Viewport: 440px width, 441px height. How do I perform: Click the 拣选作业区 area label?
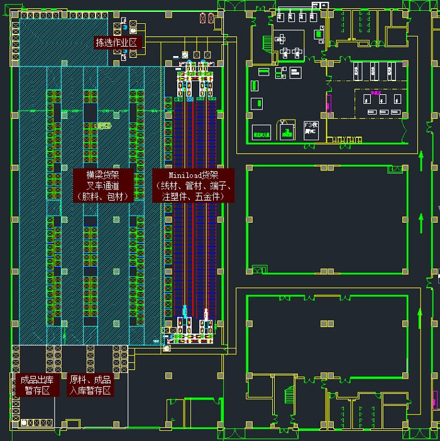(116, 43)
